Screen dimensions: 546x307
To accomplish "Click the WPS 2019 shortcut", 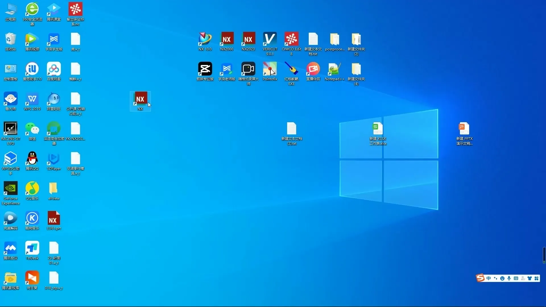I will click(32, 99).
